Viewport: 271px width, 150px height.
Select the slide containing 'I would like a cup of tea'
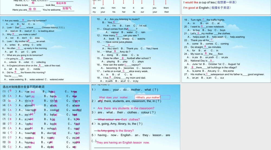pyautogui.click(x=226, y=7)
